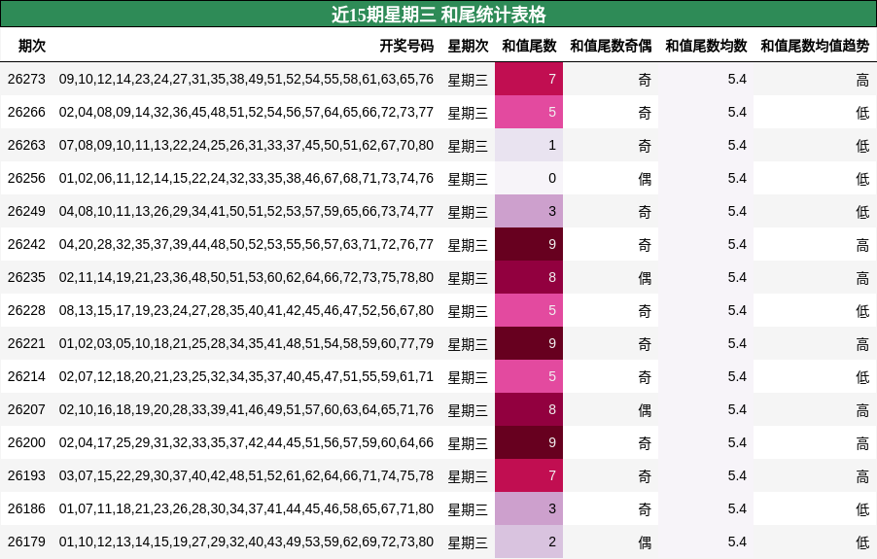The image size is (877, 559).
Task: Select the draw numbers of period 26200
Action: pos(246,442)
